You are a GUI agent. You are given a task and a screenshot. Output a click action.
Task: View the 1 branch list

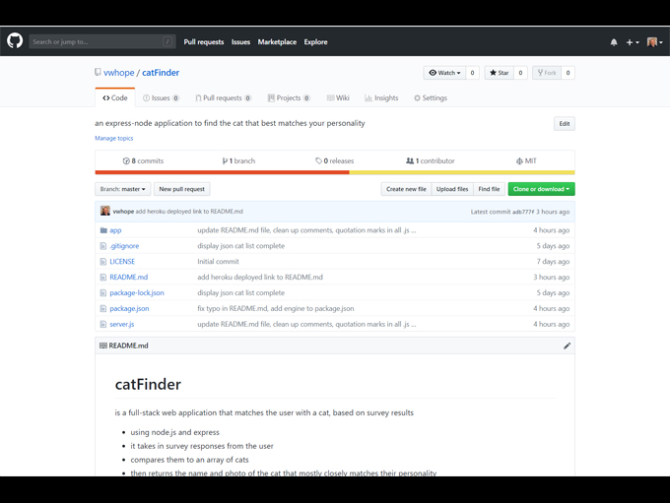pos(238,161)
